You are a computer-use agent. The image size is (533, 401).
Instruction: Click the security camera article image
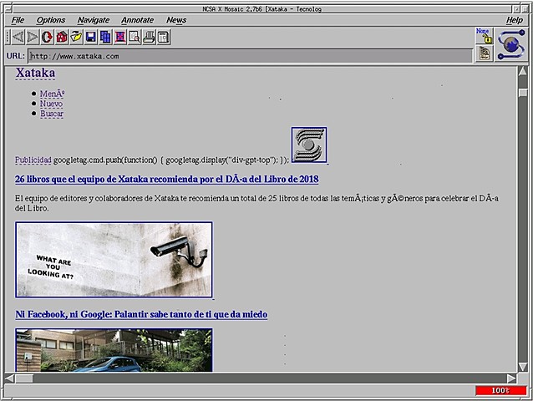(114, 260)
